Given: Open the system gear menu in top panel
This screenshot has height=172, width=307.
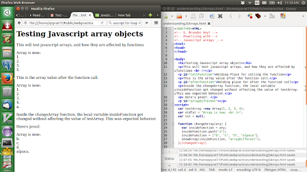Looking at the screenshot, I should [304, 3].
